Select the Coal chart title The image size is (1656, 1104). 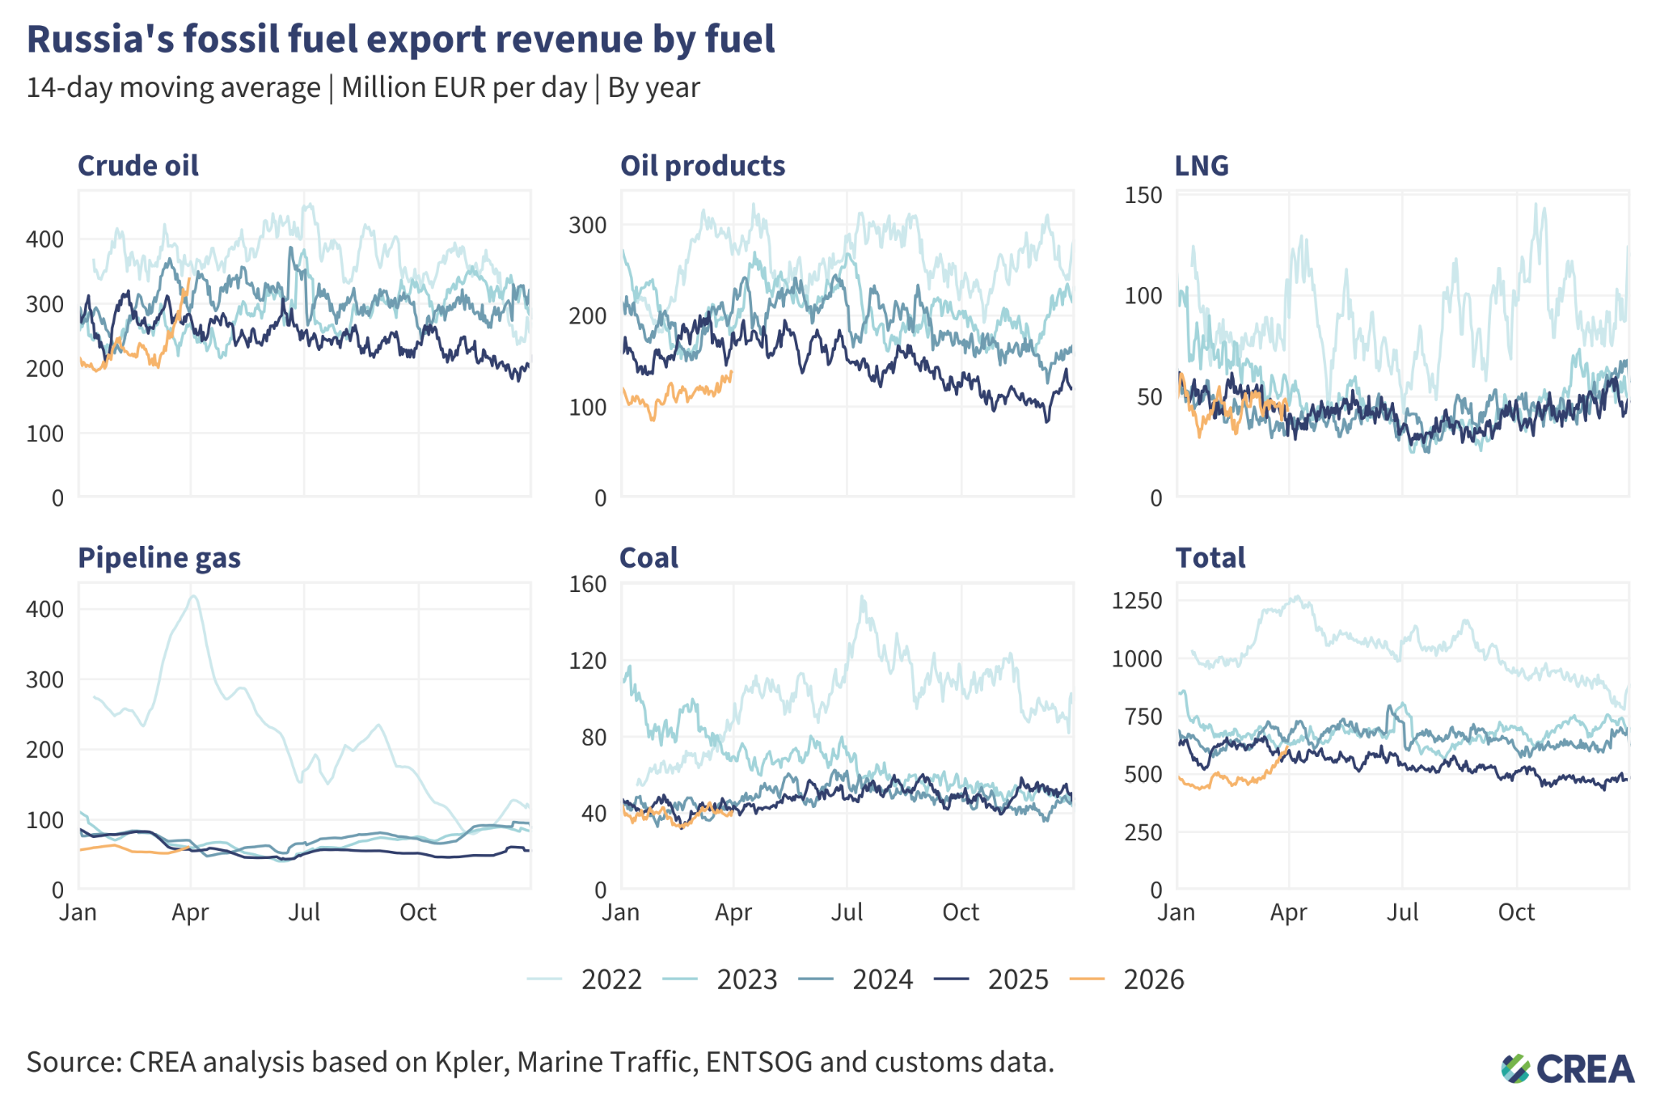tap(648, 556)
